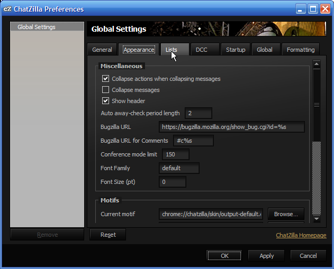This screenshot has height=269, width=334.
Task: Click the Font Size (pt) field
Action: (x=173, y=182)
